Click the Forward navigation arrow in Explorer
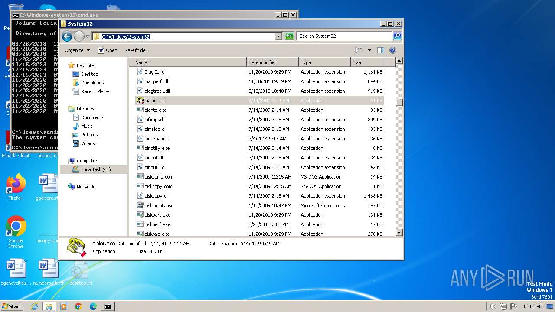This screenshot has width=555, height=312. click(79, 36)
